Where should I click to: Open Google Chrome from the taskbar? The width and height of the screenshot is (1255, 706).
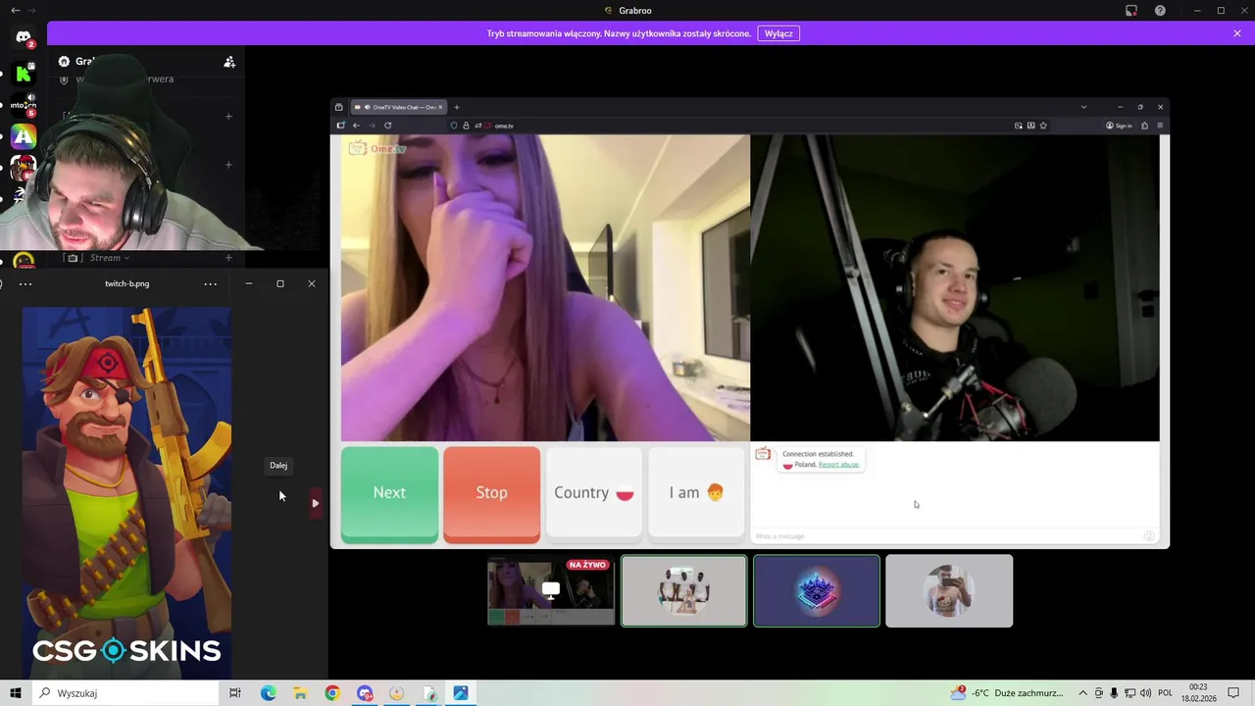pyautogui.click(x=332, y=693)
